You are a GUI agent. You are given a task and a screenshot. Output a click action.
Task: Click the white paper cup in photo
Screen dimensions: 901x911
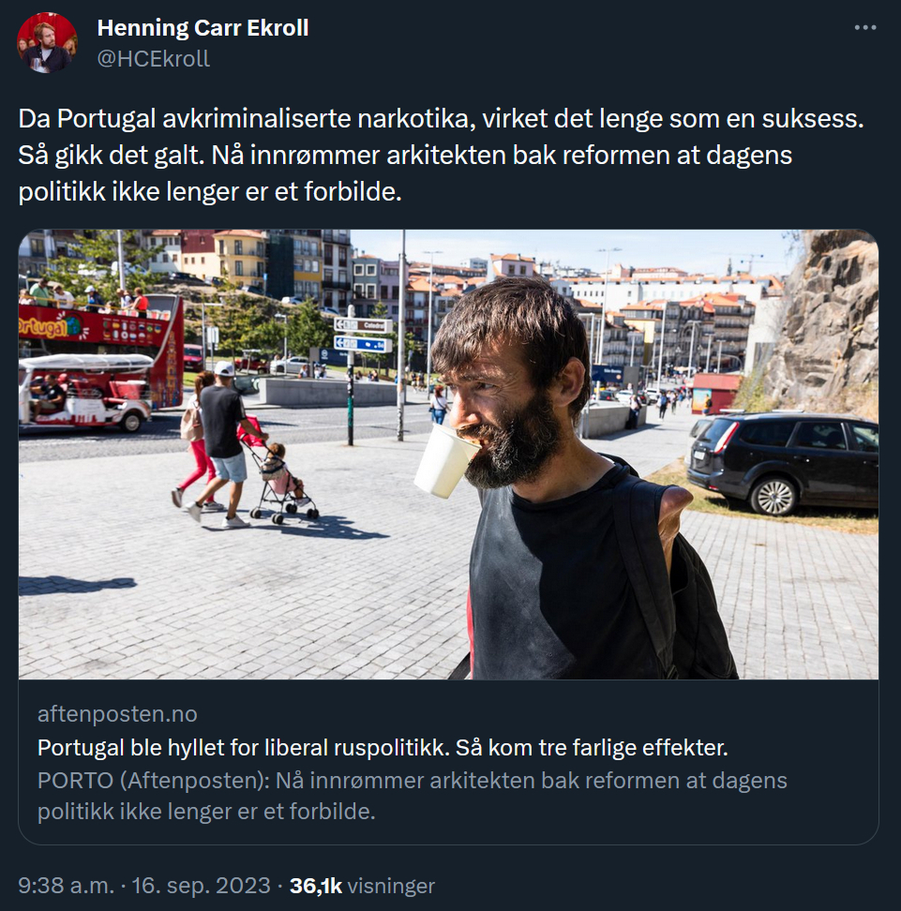click(444, 461)
